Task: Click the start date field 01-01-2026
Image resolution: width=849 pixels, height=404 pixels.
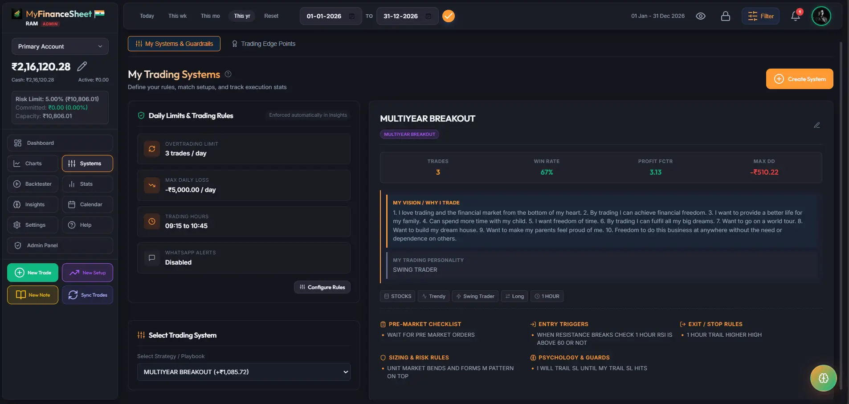Action: pyautogui.click(x=331, y=16)
